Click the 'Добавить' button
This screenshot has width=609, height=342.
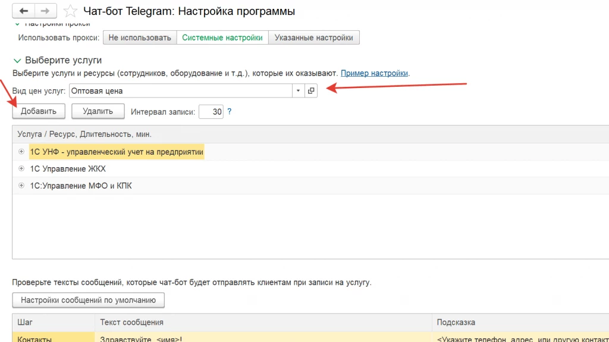pyautogui.click(x=39, y=111)
